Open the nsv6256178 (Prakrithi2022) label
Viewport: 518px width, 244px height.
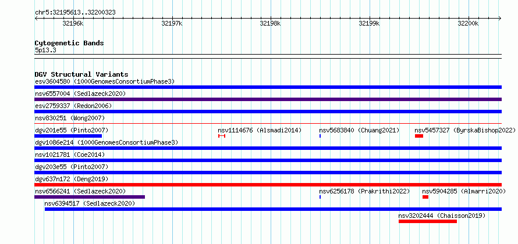365,191
